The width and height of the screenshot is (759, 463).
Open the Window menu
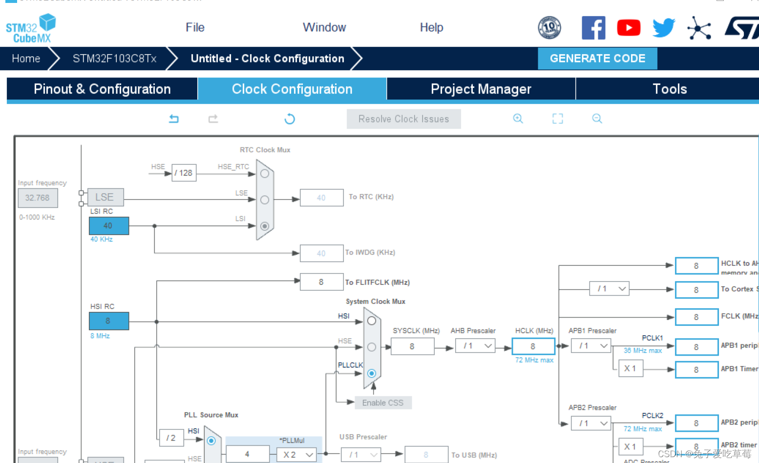(x=324, y=27)
